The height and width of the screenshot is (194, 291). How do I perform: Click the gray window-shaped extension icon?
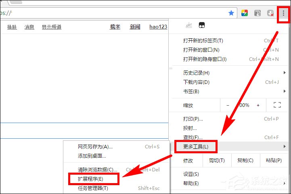coord(257,13)
